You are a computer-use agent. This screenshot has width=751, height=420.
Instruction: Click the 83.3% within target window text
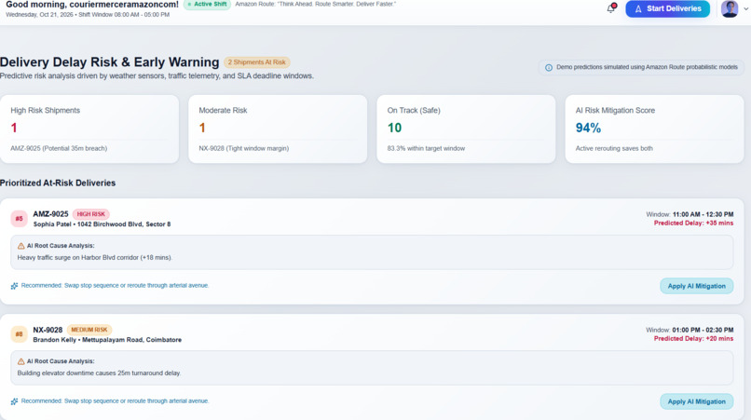(x=426, y=148)
